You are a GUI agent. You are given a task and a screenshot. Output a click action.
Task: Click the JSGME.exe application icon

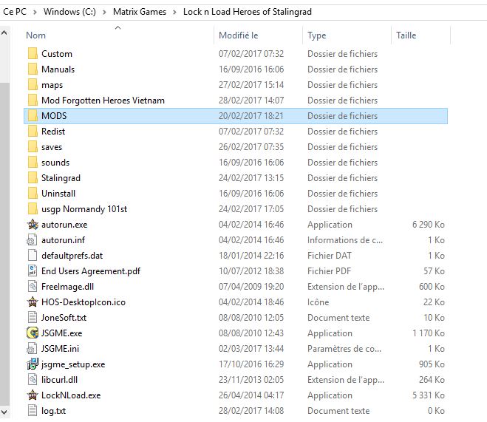tap(33, 333)
